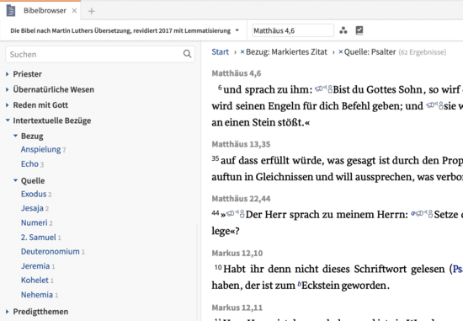Expand the Predigtthemen category

click(x=8, y=311)
